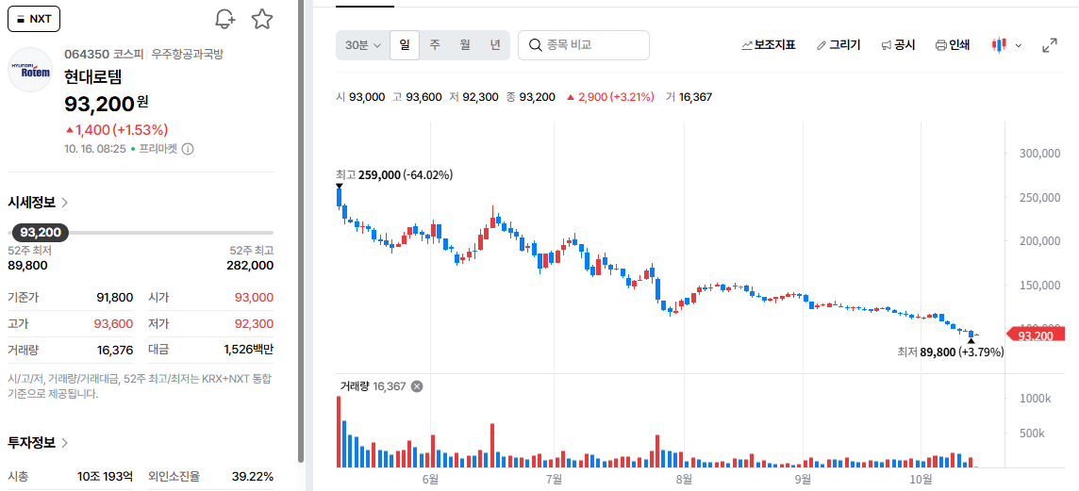Click the 외인소진율 value 39.22%
Screen dimensions: 1079x491
click(253, 477)
